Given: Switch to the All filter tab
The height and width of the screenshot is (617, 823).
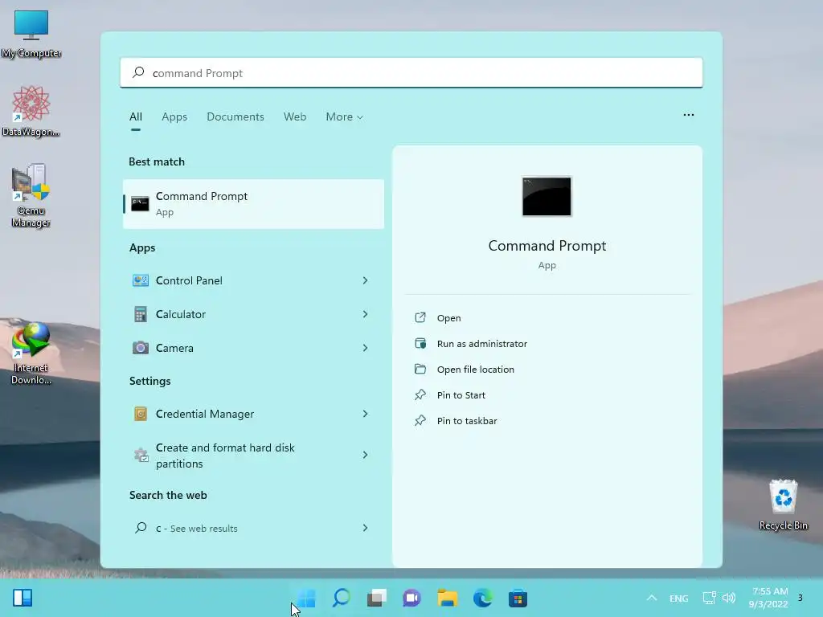Looking at the screenshot, I should point(135,117).
